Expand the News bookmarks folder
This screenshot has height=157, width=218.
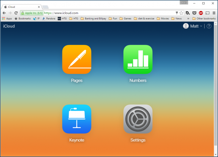click(176, 18)
